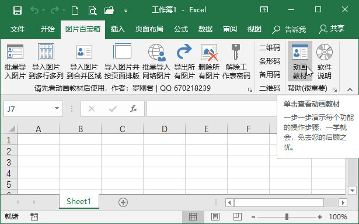Create a new blank workbook icon

coord(75,11)
